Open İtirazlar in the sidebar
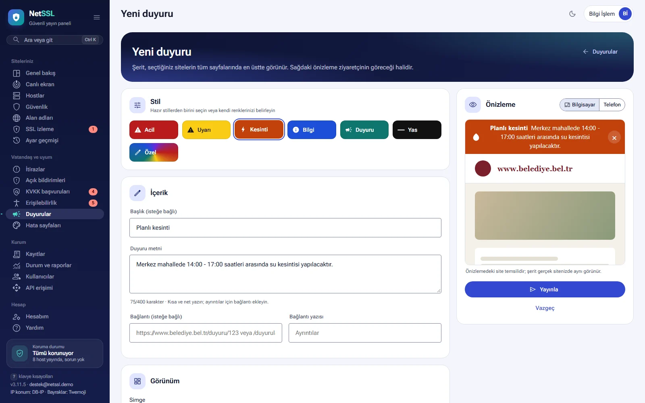Viewport: 645px width, 403px height. click(55, 169)
